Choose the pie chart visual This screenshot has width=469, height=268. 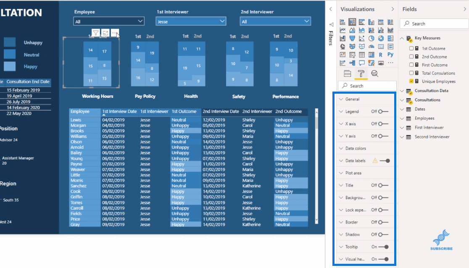371,38
